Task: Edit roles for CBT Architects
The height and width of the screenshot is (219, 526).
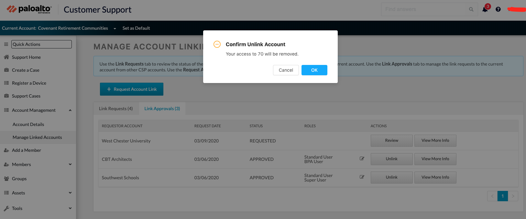Action: (362, 159)
